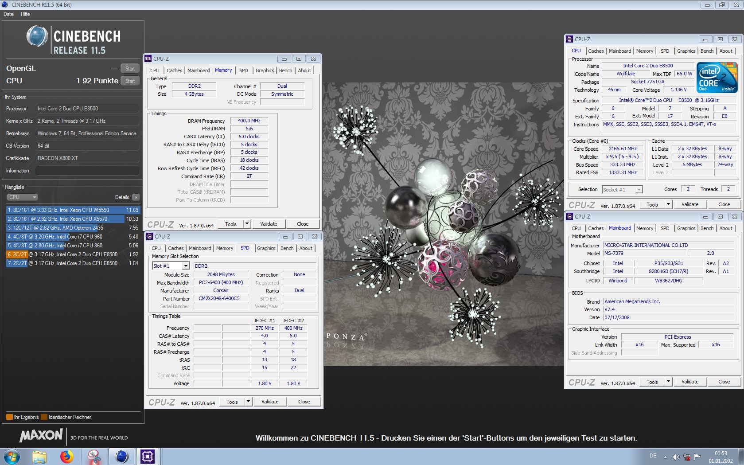Expand Tools arrow in SPD window

[248, 402]
